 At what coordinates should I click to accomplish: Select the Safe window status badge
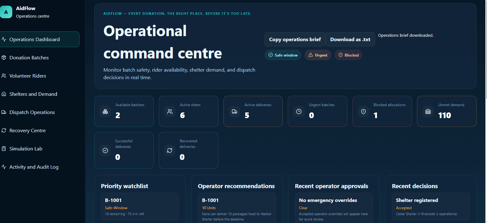pyautogui.click(x=283, y=55)
